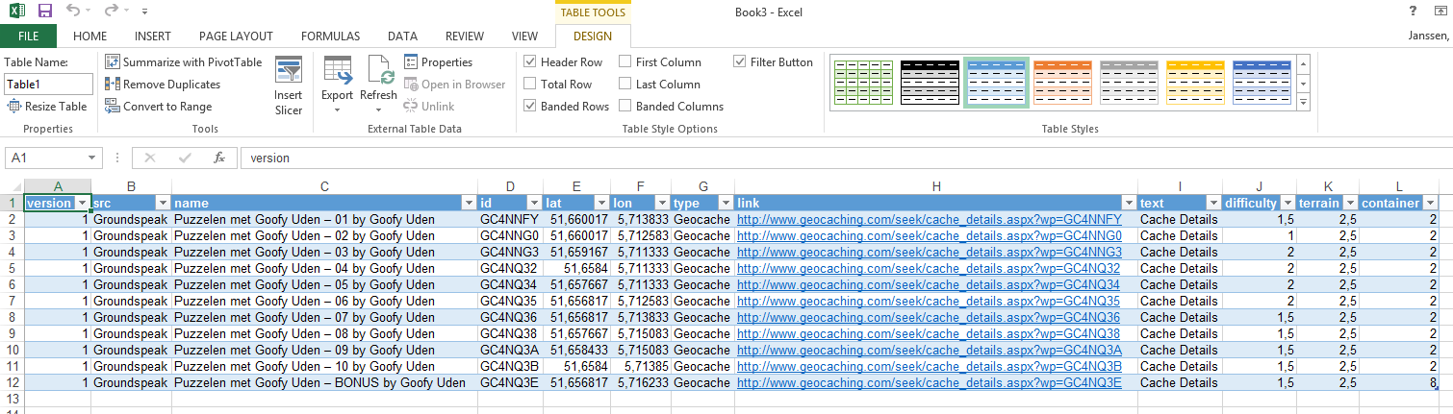
Task: Click the Excel application icon in title bar
Action: 16,11
